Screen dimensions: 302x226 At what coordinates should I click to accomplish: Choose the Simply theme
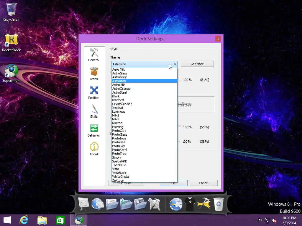(x=145, y=157)
